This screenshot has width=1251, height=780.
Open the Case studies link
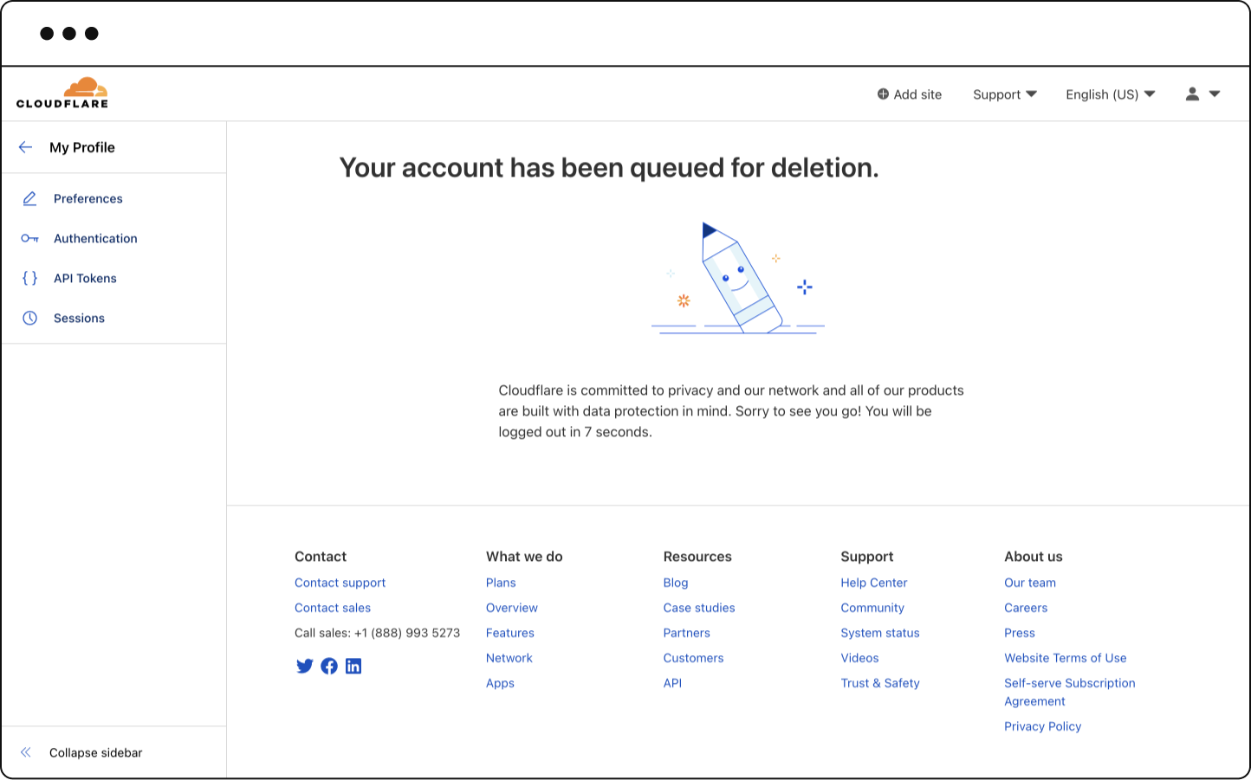(699, 608)
